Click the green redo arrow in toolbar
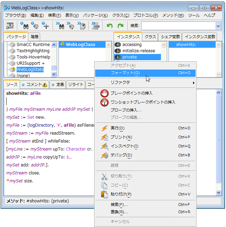Viewport: 226px width, 227px height. (x=120, y=26)
